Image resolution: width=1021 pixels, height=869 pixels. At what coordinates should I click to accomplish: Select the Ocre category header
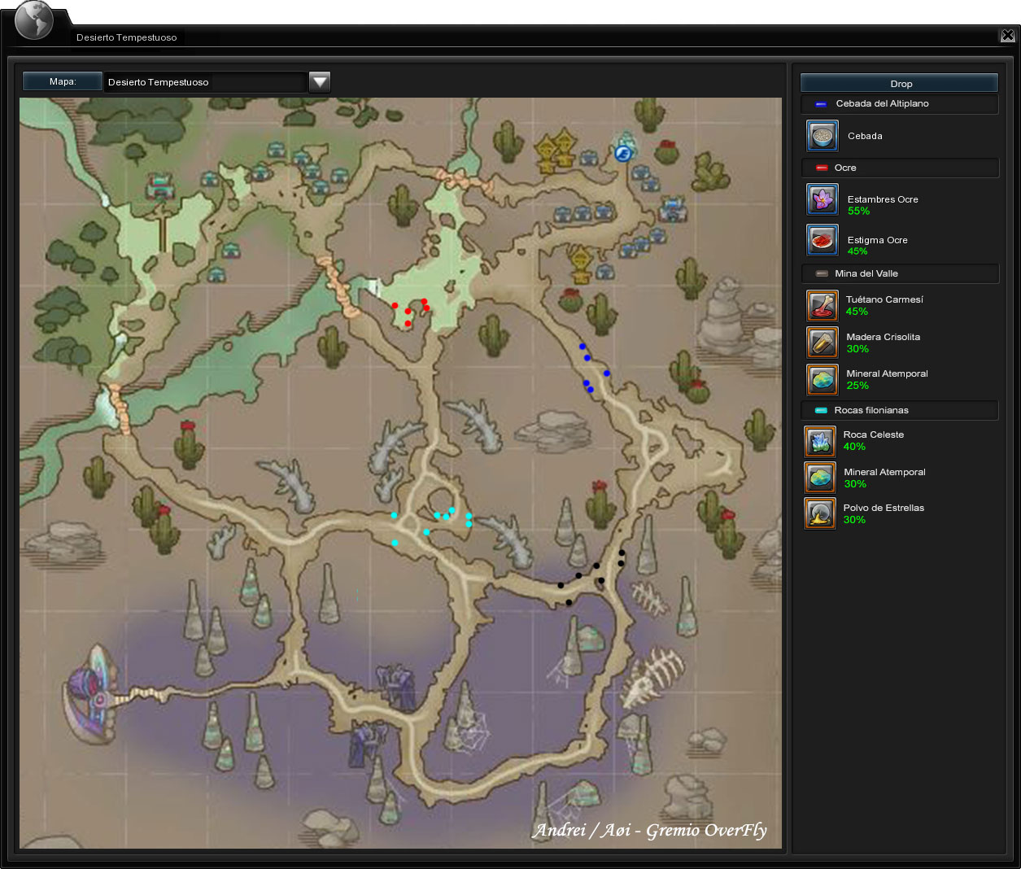[900, 168]
